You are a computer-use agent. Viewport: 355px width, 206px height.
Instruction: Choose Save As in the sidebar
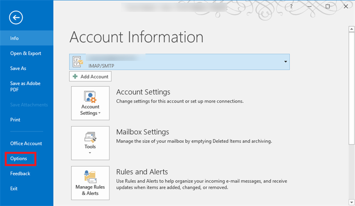point(18,68)
